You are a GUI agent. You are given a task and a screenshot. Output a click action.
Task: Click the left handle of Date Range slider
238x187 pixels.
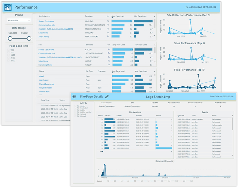[10, 38]
